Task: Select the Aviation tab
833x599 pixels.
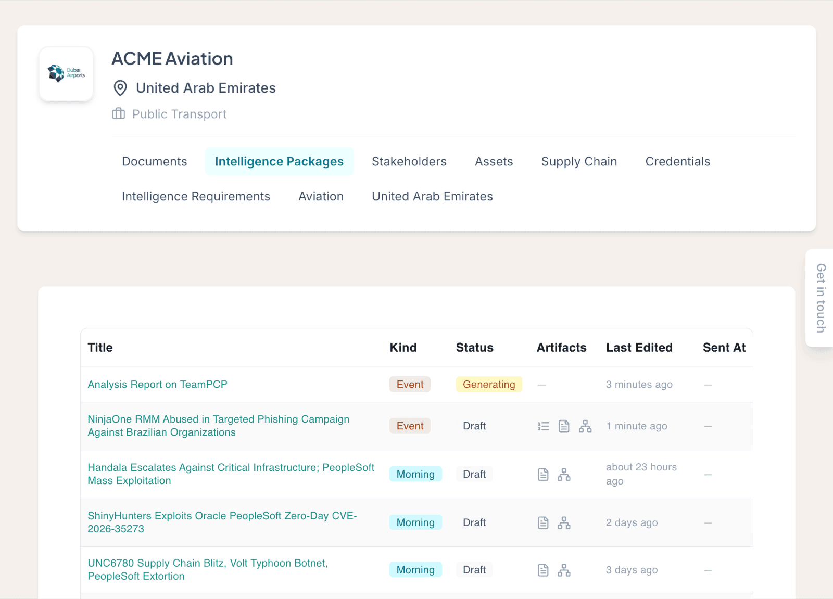Action: 321,196
